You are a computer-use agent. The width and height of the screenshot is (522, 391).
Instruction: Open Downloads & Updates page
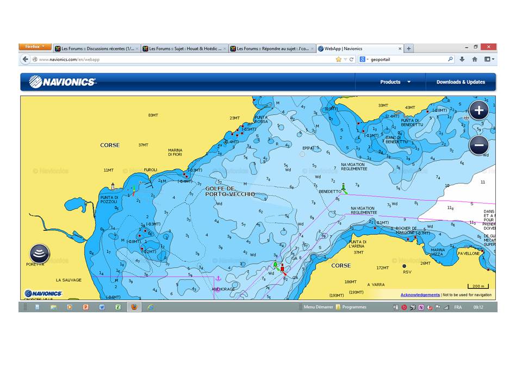pyautogui.click(x=461, y=82)
